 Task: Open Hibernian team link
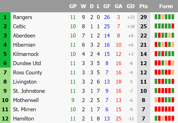point(24,45)
